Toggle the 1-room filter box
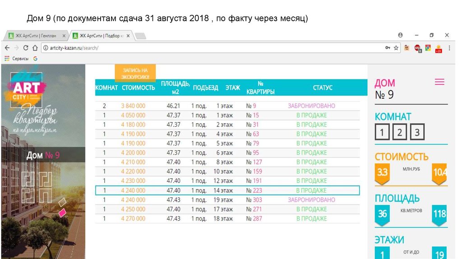 click(x=382, y=132)
